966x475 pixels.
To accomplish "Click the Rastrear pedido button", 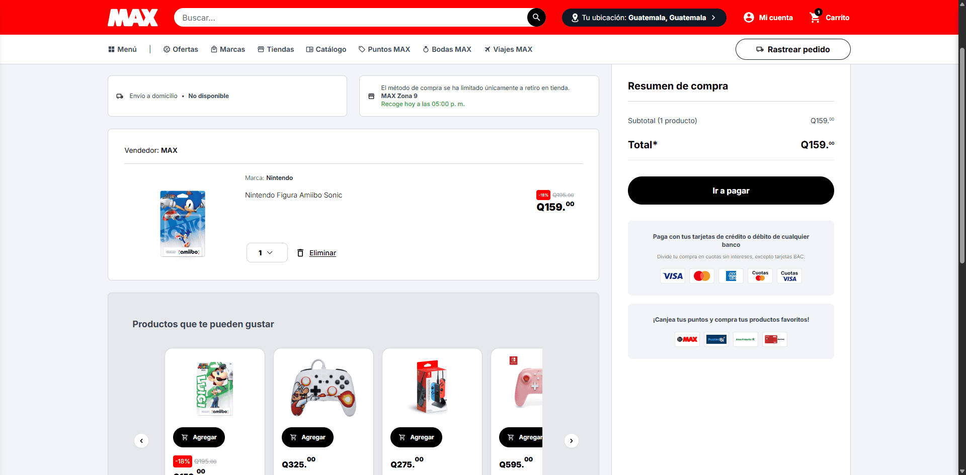I will pos(792,49).
